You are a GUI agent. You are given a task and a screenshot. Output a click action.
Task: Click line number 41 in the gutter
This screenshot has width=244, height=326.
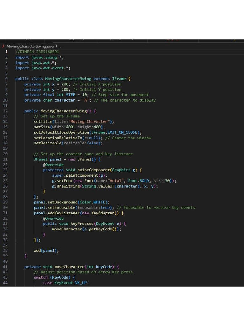pos(5,267)
